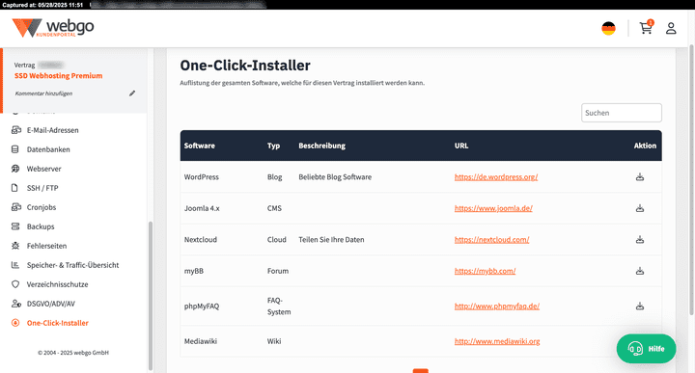The width and height of the screenshot is (695, 373).
Task: Click the Cronjobs sidebar icon
Action: click(16, 207)
